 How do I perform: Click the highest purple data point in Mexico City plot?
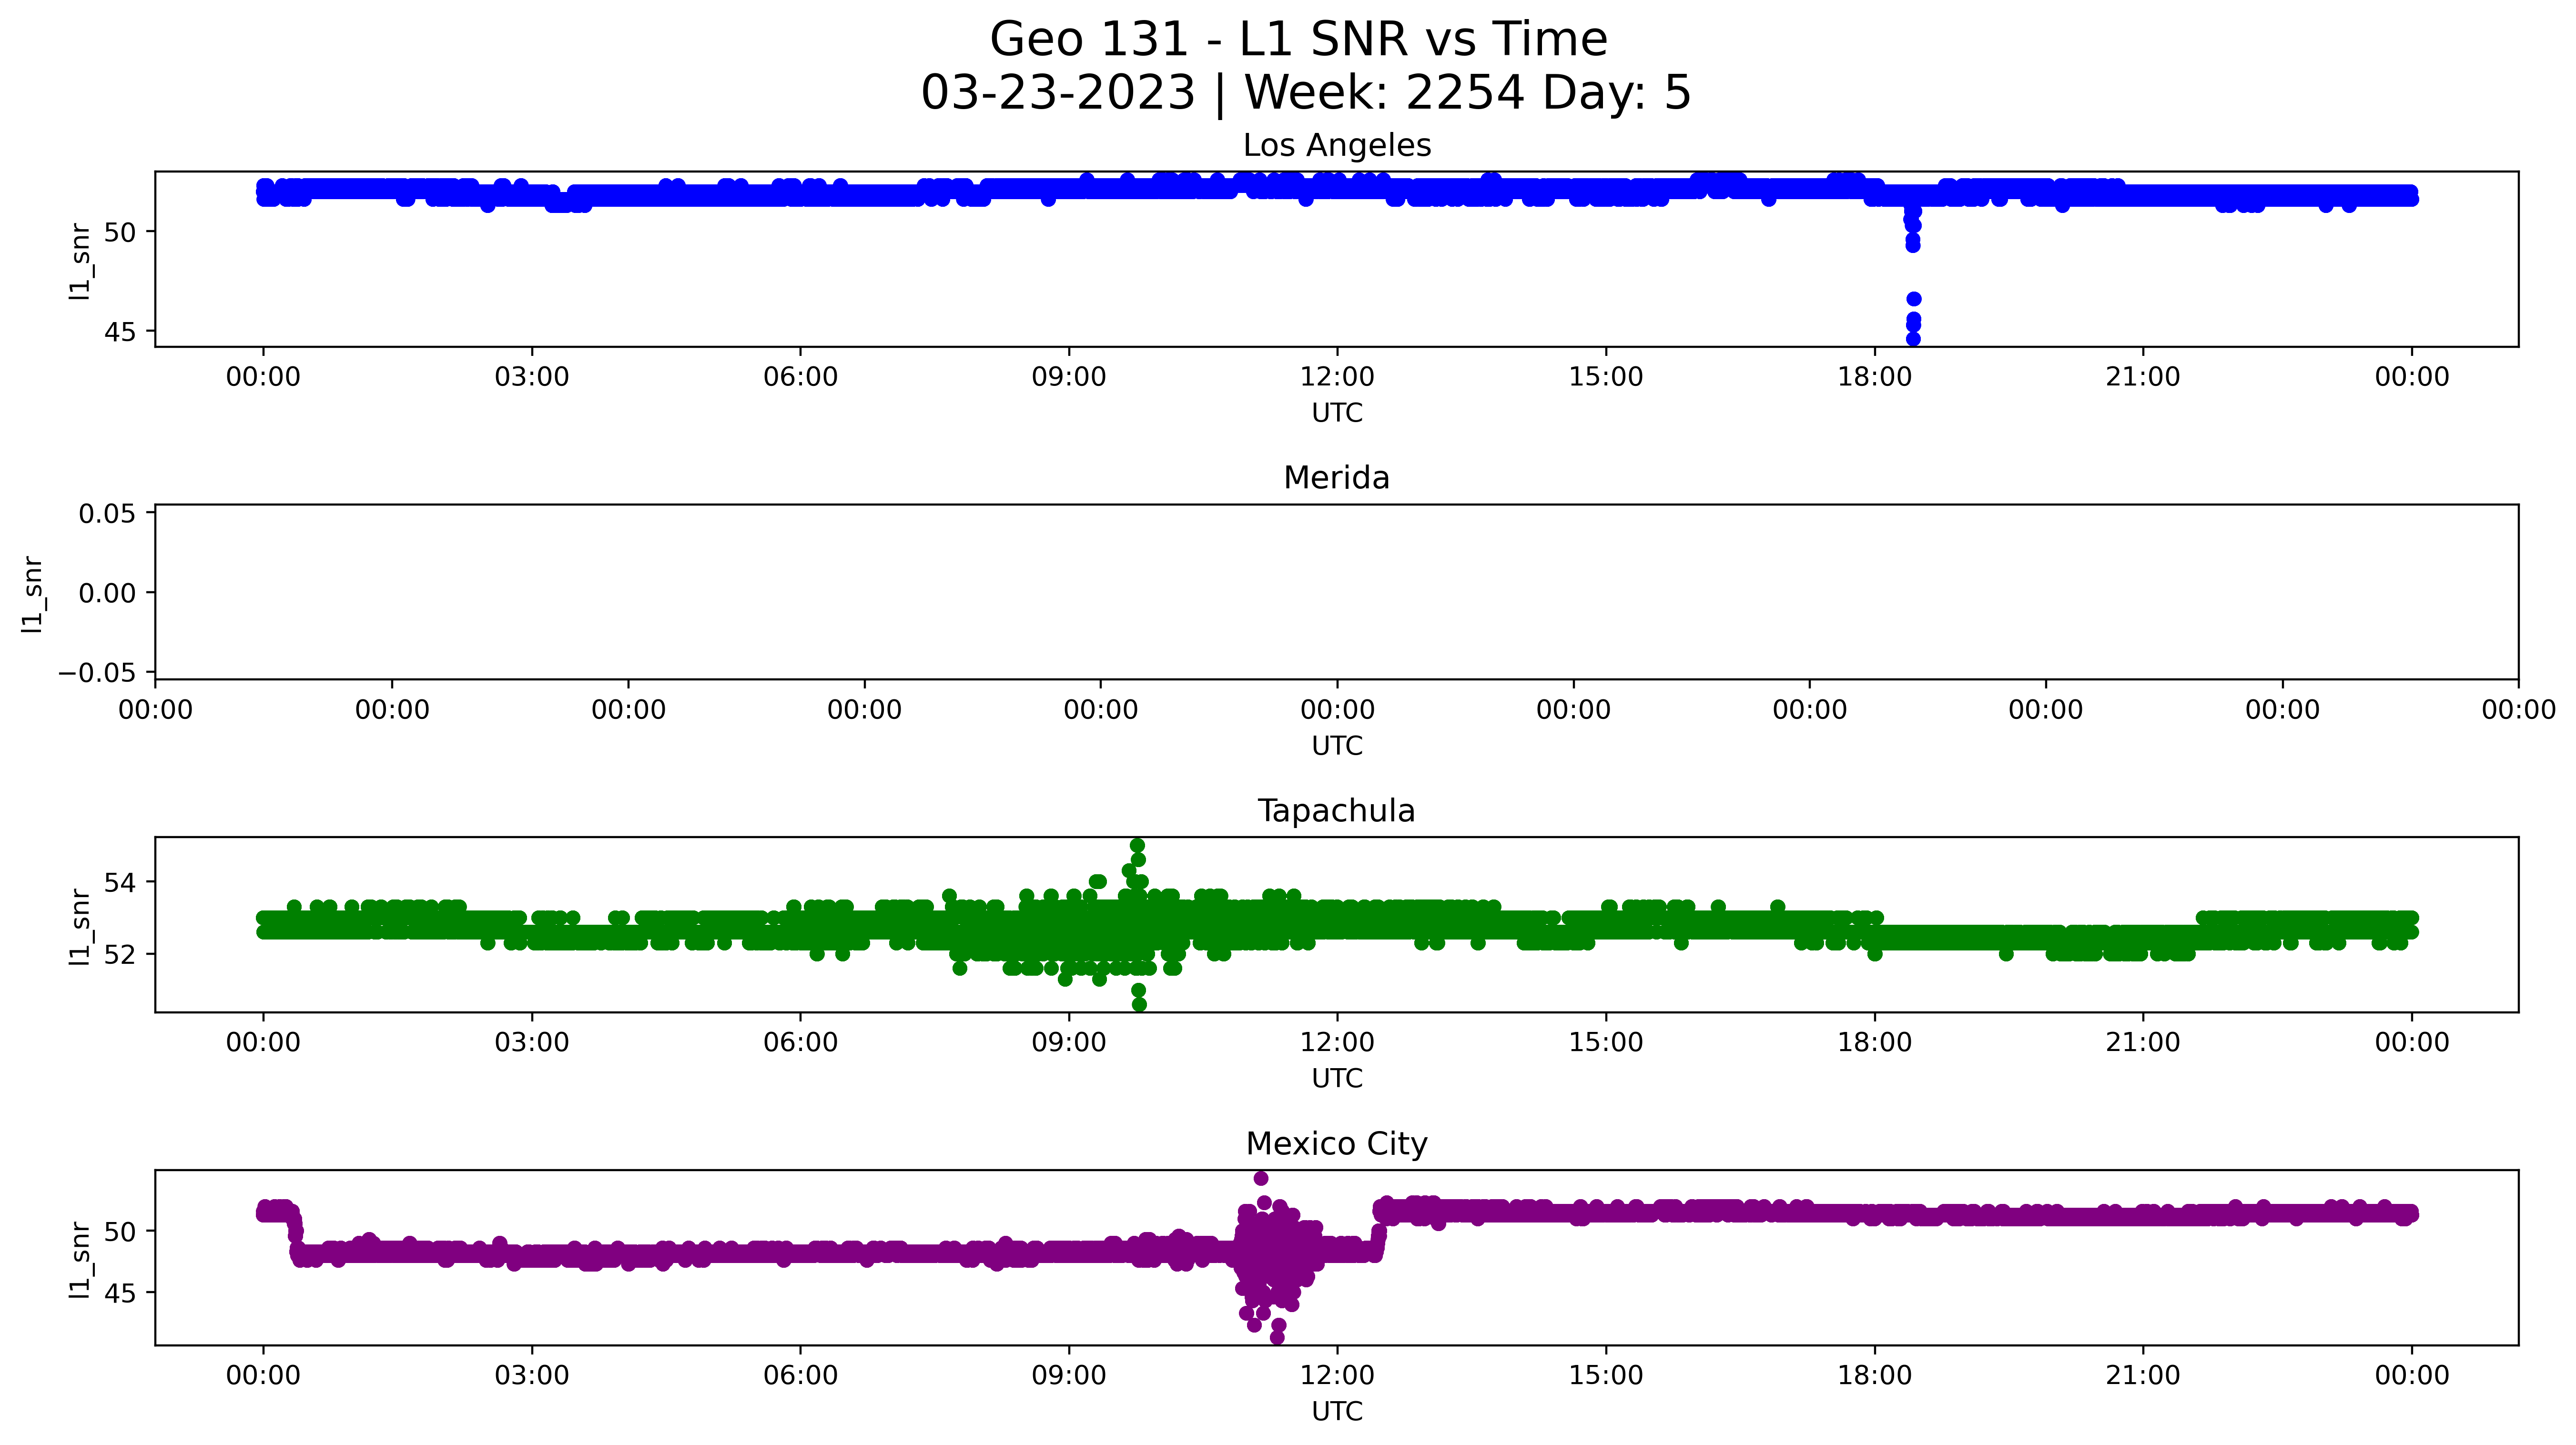[1261, 1178]
